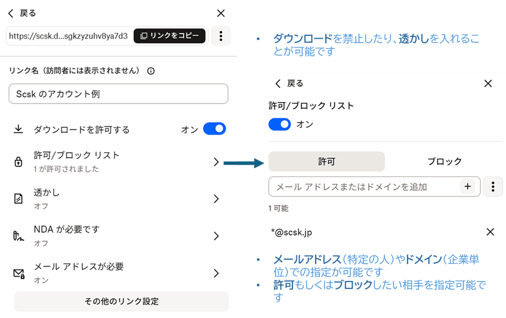Image resolution: width=506 pixels, height=318 pixels.
Task: Click the NDA signature icon
Action: [x=18, y=236]
